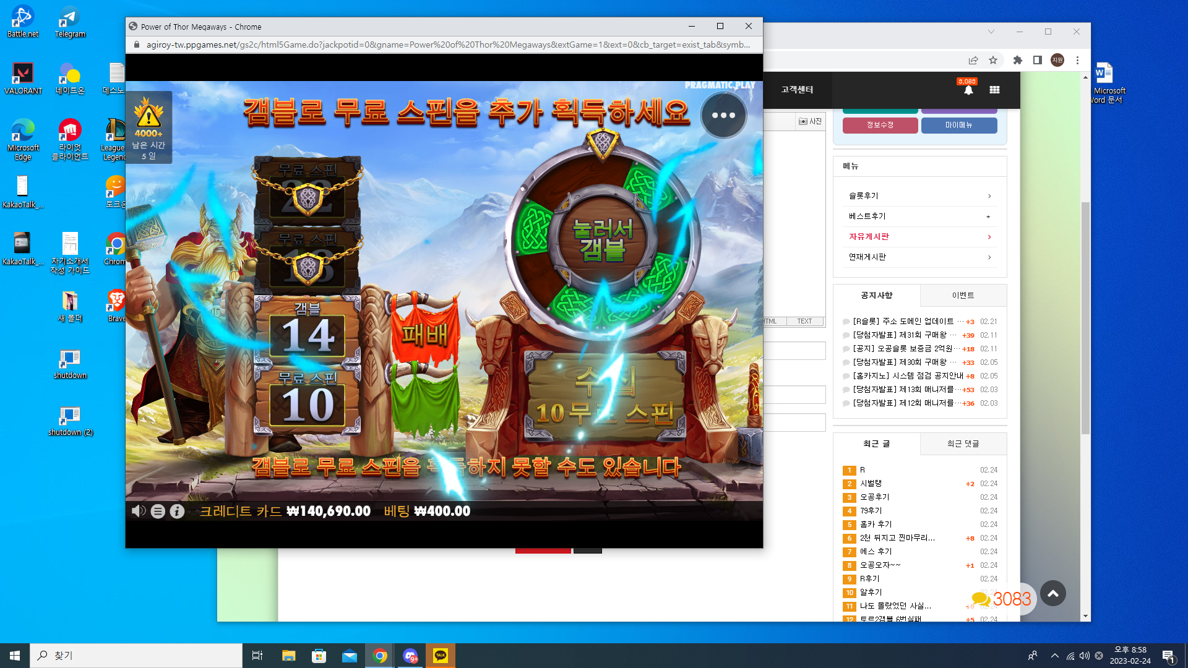Open notice 시스템 점검 공지안내
The width and height of the screenshot is (1188, 668).
[908, 376]
